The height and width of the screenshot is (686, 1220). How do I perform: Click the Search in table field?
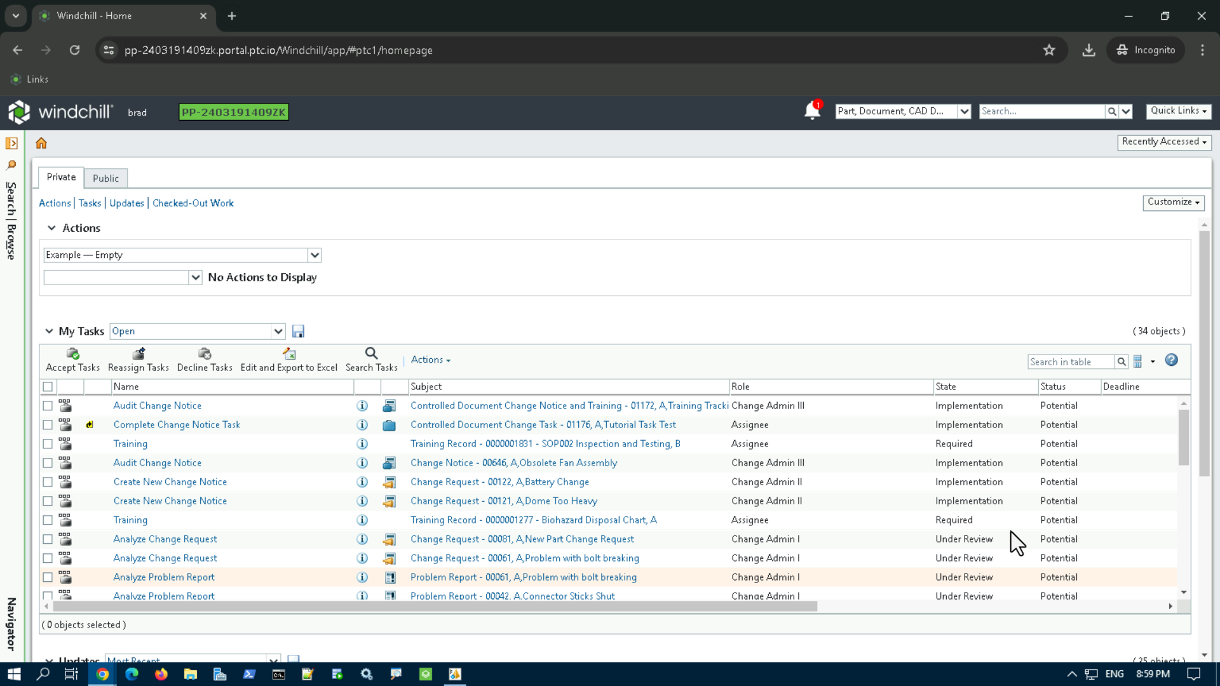tap(1071, 361)
